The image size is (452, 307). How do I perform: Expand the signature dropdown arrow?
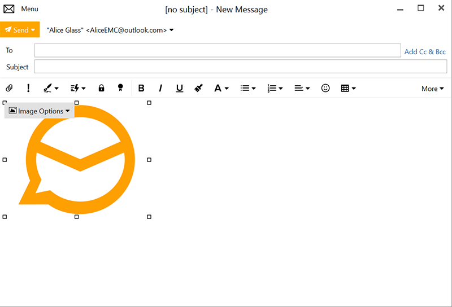pos(56,89)
